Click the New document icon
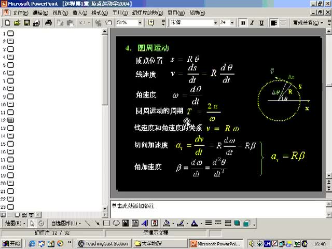 (x=7, y=23)
